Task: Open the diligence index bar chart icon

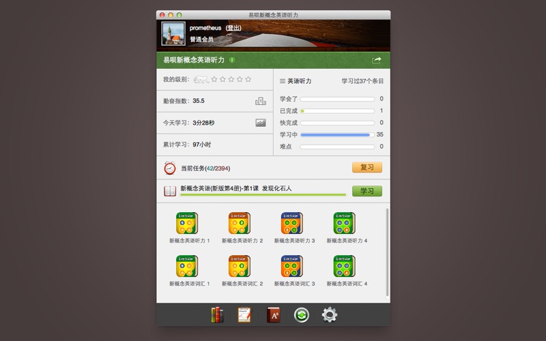Action: coord(260,101)
